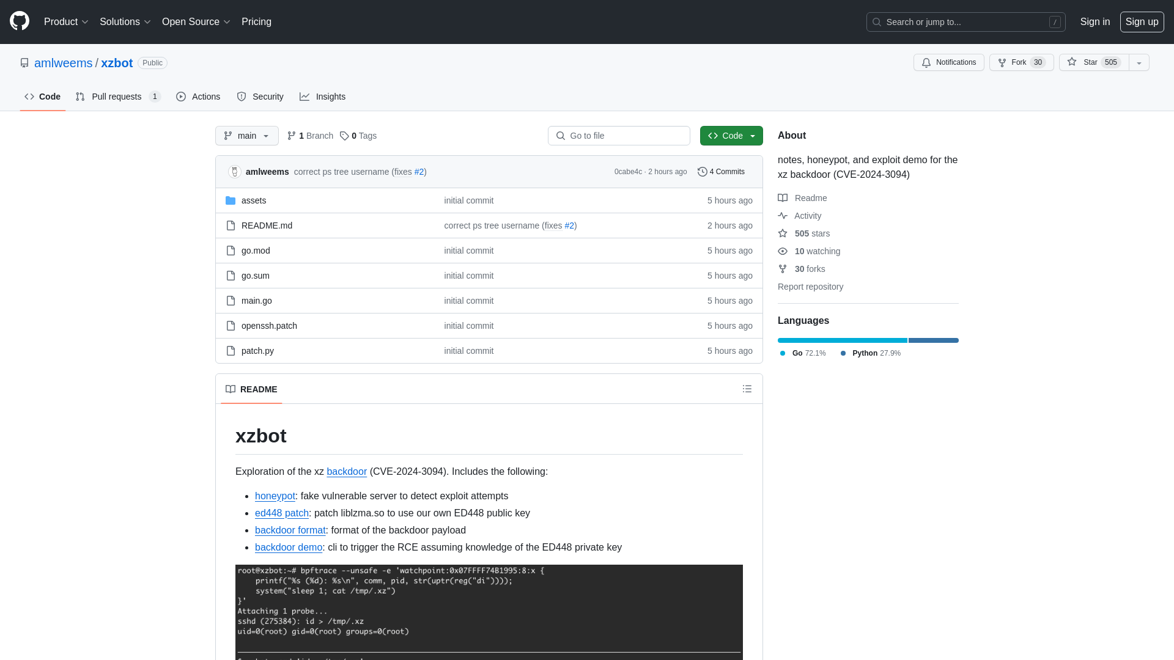Image resolution: width=1174 pixels, height=660 pixels.
Task: Click the assets folder icon
Action: pyautogui.click(x=231, y=200)
